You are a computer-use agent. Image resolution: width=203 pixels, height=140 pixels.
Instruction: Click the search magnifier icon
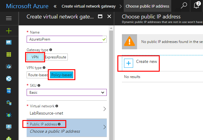184,6
